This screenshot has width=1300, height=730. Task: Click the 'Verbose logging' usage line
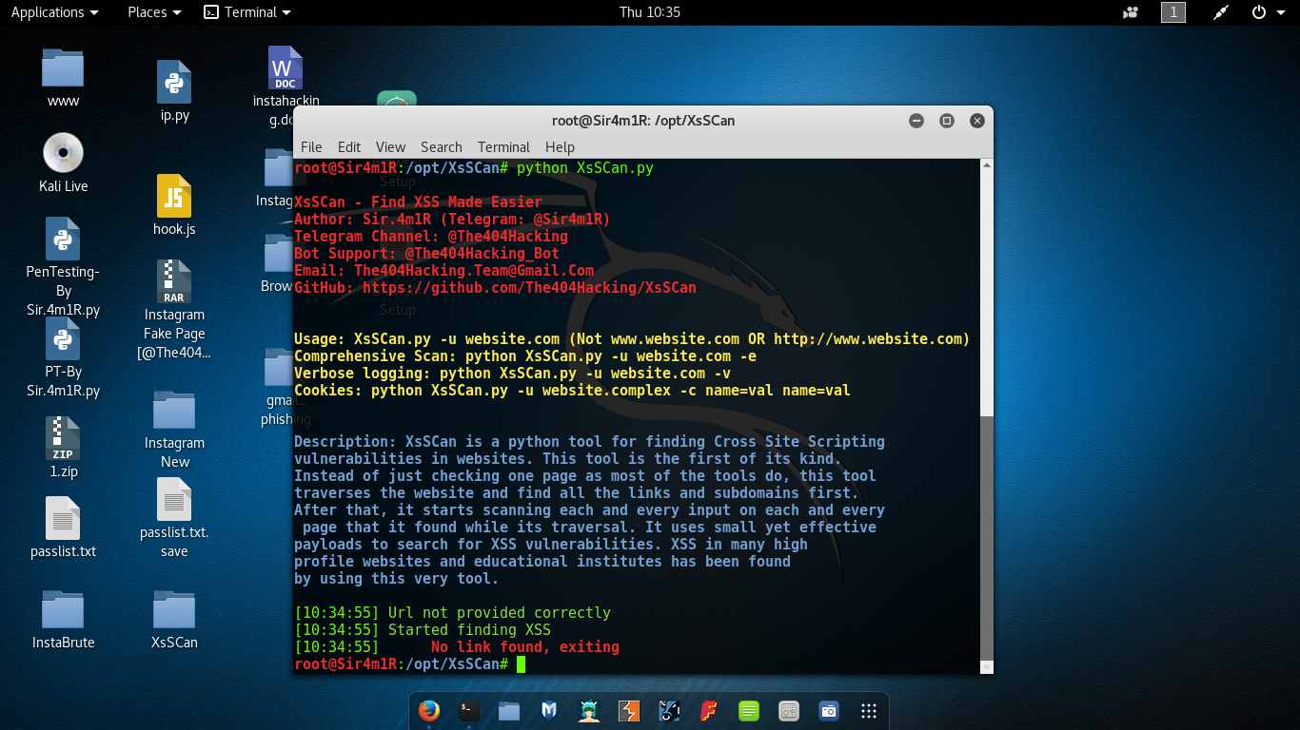coord(512,373)
